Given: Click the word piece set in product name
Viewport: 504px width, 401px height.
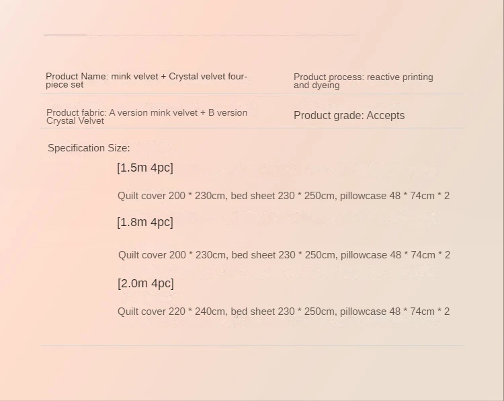Looking at the screenshot, I should pos(65,85).
